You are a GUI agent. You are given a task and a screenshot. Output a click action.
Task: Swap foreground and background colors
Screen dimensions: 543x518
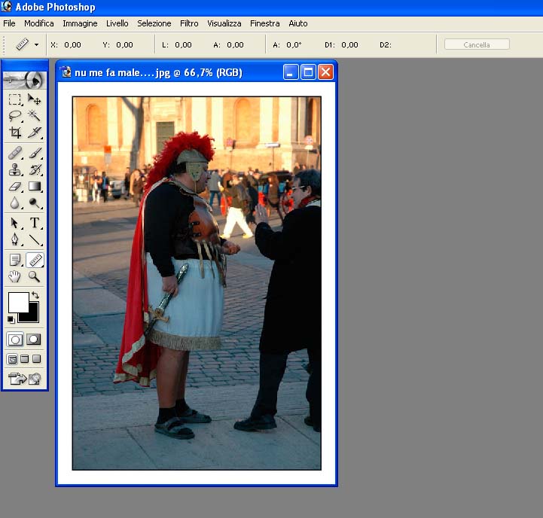pos(35,295)
